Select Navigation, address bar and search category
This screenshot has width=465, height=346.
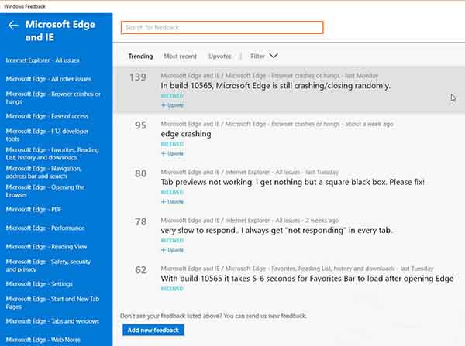click(x=43, y=172)
